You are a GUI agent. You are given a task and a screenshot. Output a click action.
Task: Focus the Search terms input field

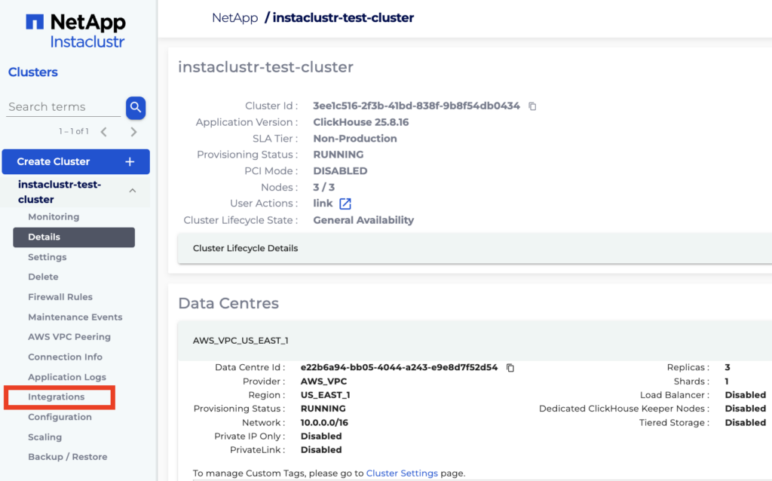pos(63,107)
